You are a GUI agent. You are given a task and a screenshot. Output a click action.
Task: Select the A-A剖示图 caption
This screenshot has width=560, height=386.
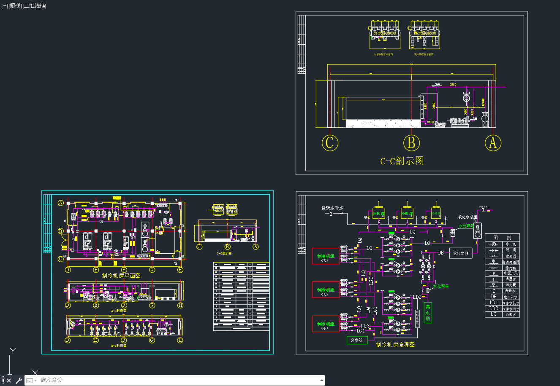(x=119, y=311)
